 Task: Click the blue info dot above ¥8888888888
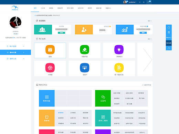click(147, 26)
